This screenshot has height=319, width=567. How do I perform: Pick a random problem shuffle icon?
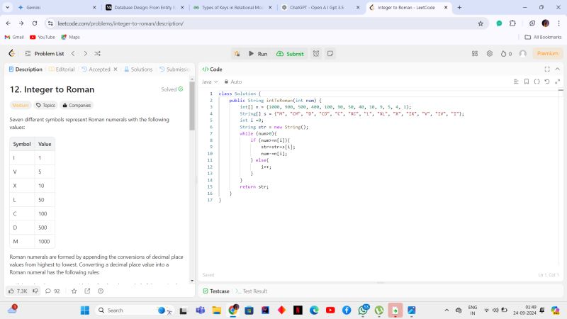coord(98,53)
